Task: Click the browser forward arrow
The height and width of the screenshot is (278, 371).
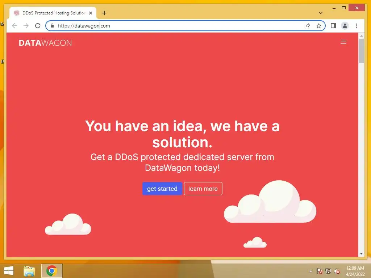Action: point(26,26)
